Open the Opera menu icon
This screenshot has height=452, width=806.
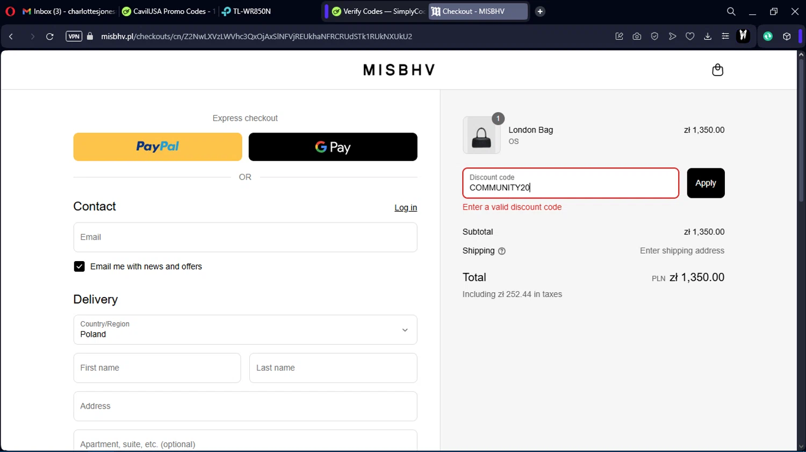pos(10,11)
